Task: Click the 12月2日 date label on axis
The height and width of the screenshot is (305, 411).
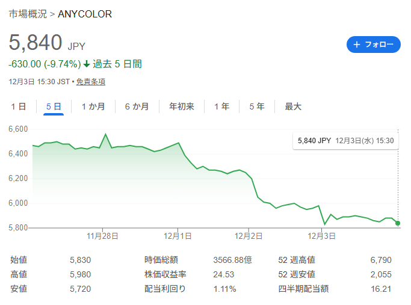Action: [x=249, y=236]
